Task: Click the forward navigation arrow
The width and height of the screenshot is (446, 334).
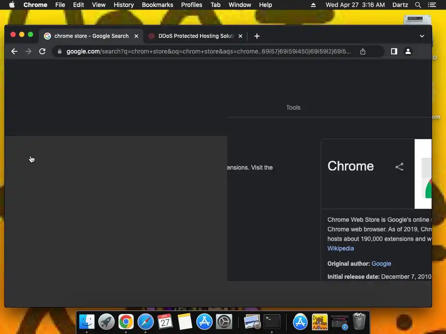Action: coord(28,51)
